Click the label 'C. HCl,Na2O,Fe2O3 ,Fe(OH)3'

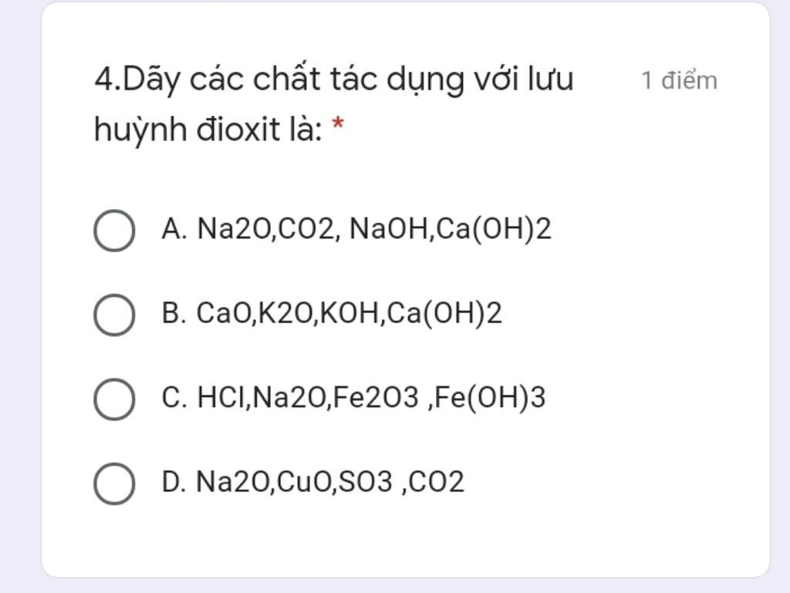tap(353, 397)
